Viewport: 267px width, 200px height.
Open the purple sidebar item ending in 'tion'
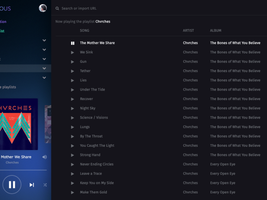pyautogui.click(x=3, y=22)
